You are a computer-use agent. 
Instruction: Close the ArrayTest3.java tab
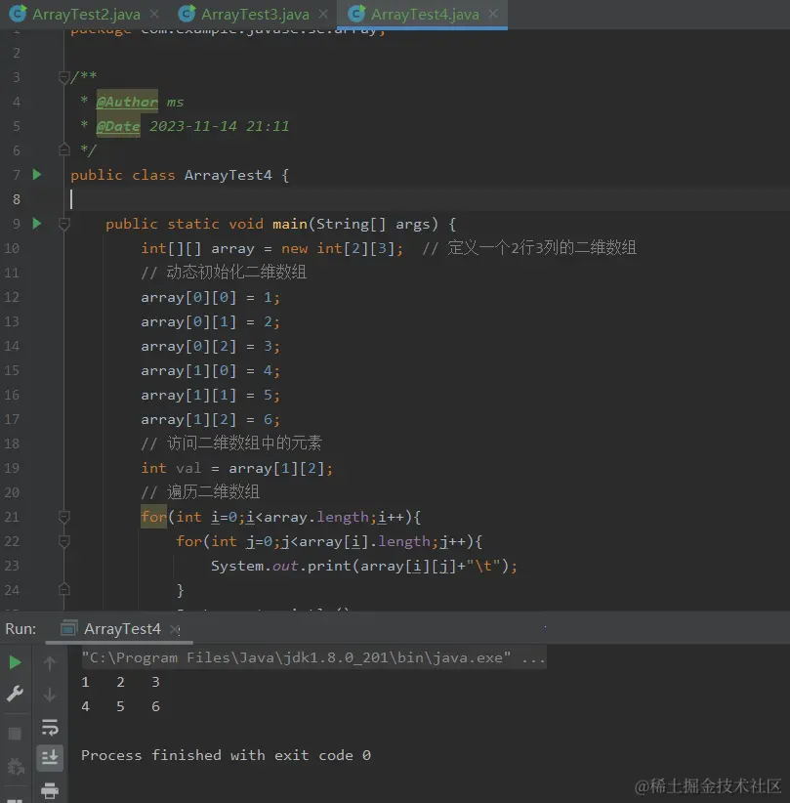(x=323, y=14)
